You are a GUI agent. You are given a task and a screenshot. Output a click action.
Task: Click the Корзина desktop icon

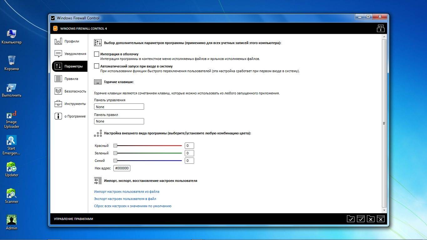click(12, 63)
